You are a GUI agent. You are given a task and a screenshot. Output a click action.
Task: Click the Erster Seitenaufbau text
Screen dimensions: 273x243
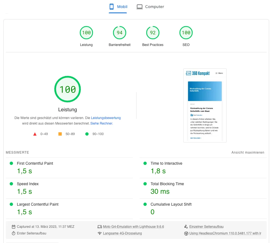[32, 233]
